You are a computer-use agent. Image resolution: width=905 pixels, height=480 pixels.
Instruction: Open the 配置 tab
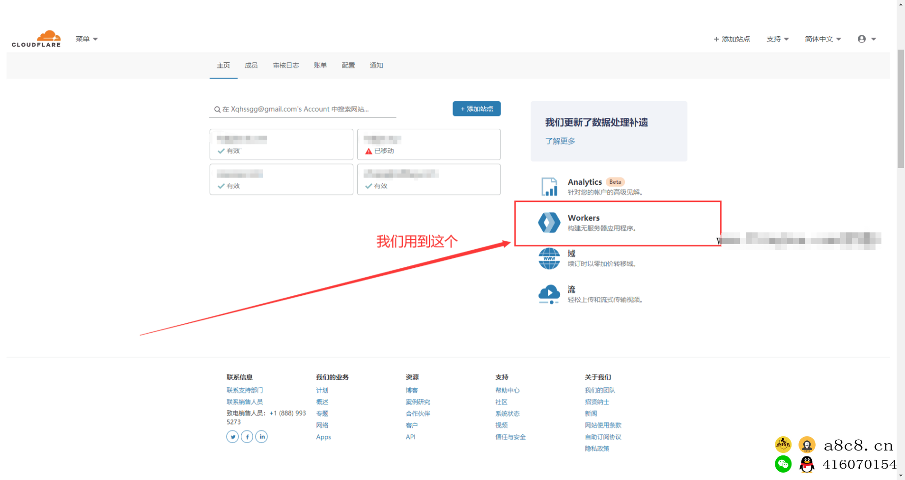point(348,65)
